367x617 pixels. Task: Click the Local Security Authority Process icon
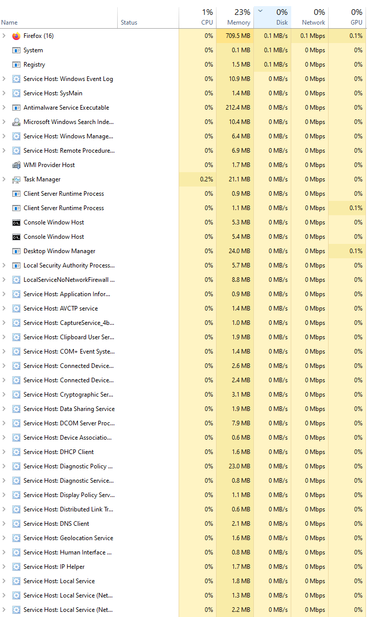[x=16, y=265]
